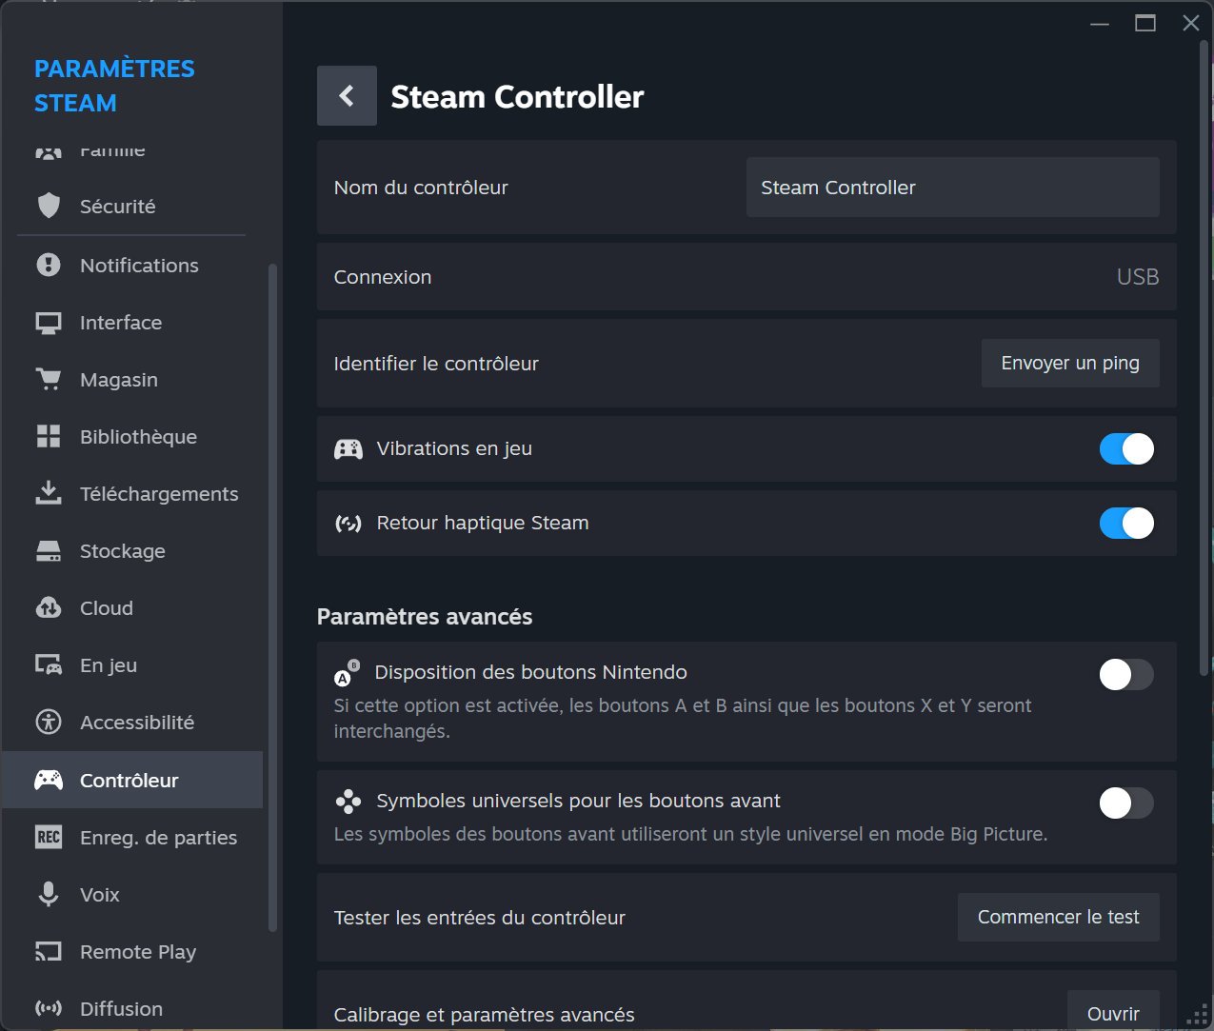This screenshot has width=1214, height=1031.
Task: Click the Connexion label
Action: pos(383,277)
